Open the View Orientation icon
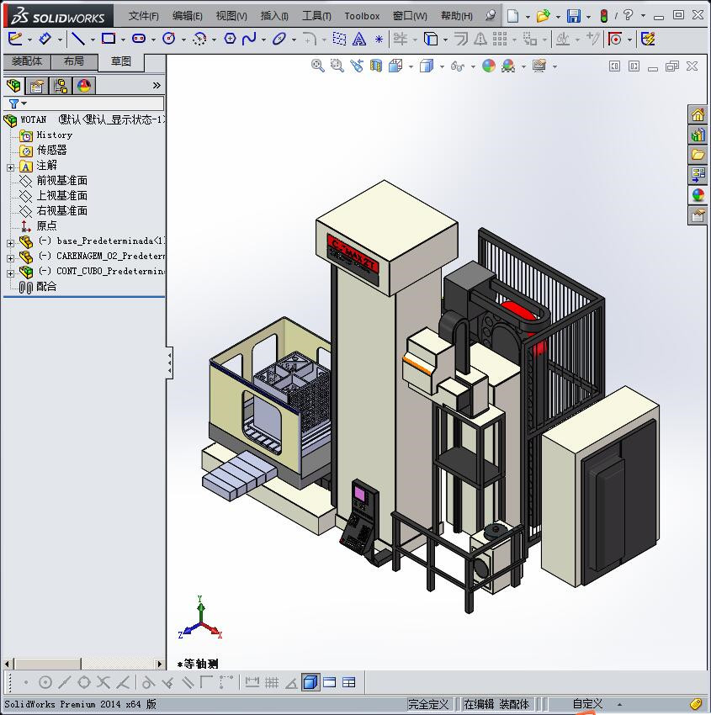Viewport: 711px width, 715px height. (x=395, y=66)
